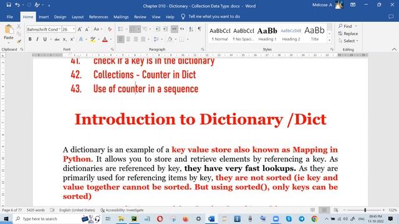
Task: Toggle Italic formatting
Action: pyautogui.click(x=37, y=39)
